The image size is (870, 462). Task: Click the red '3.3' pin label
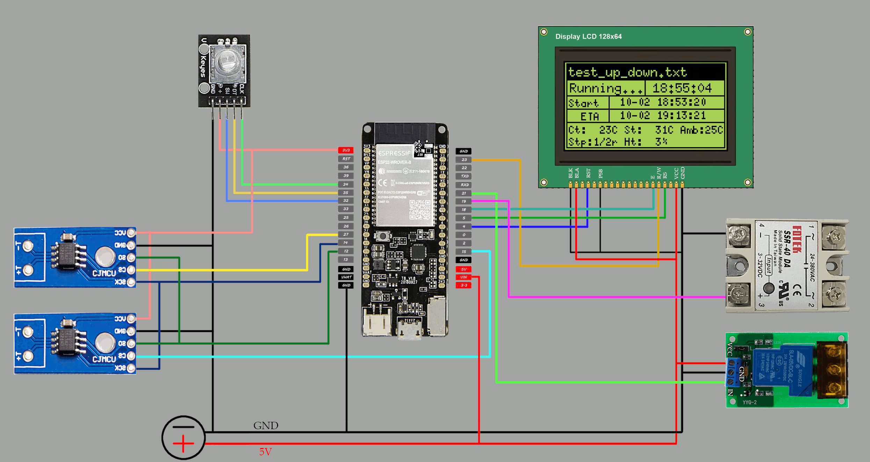click(x=464, y=286)
